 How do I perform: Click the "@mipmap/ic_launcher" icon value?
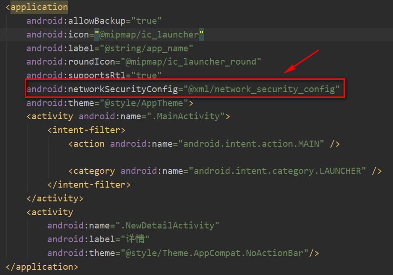(x=149, y=35)
